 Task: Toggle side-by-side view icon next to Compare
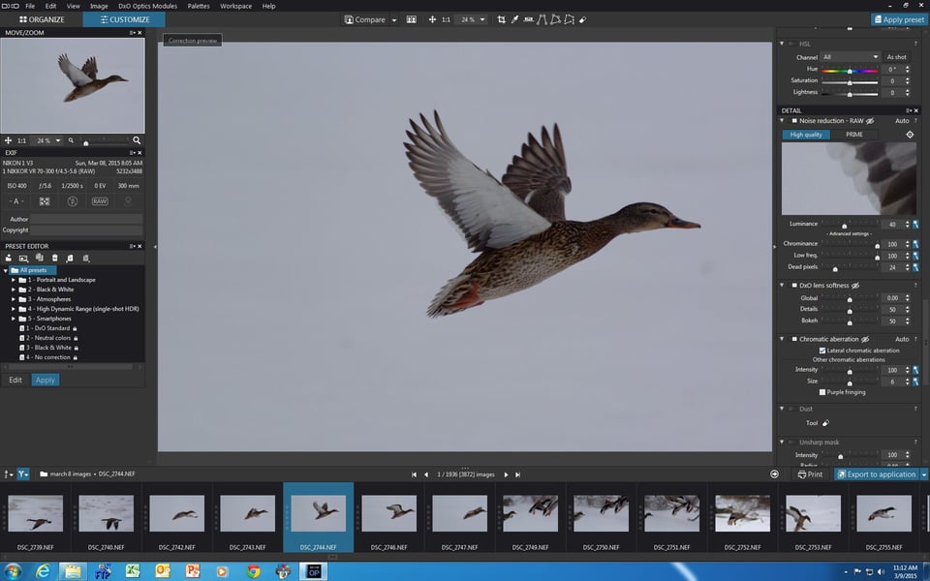(411, 19)
